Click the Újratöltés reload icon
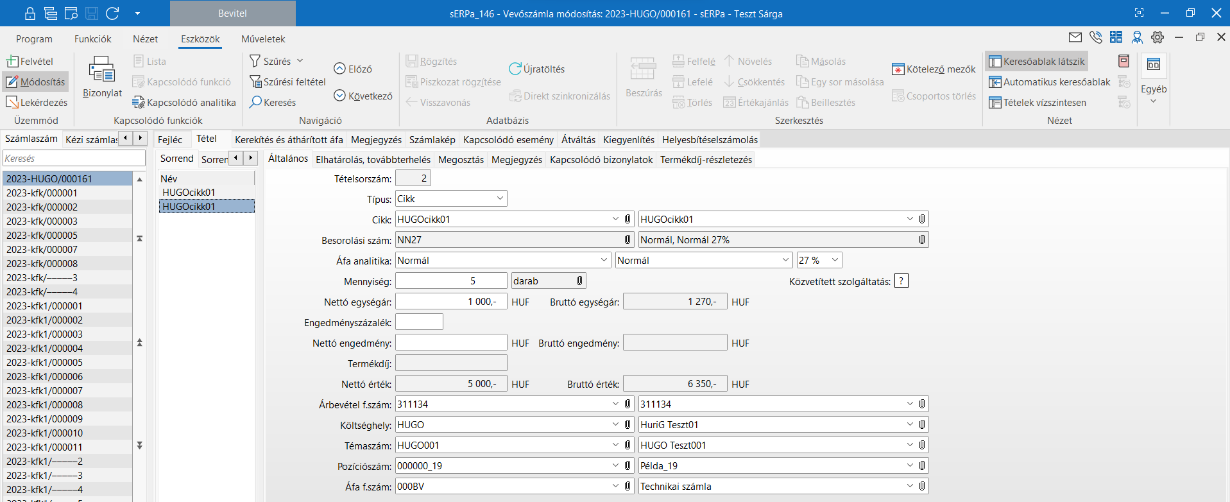Image resolution: width=1230 pixels, height=502 pixels. (515, 69)
